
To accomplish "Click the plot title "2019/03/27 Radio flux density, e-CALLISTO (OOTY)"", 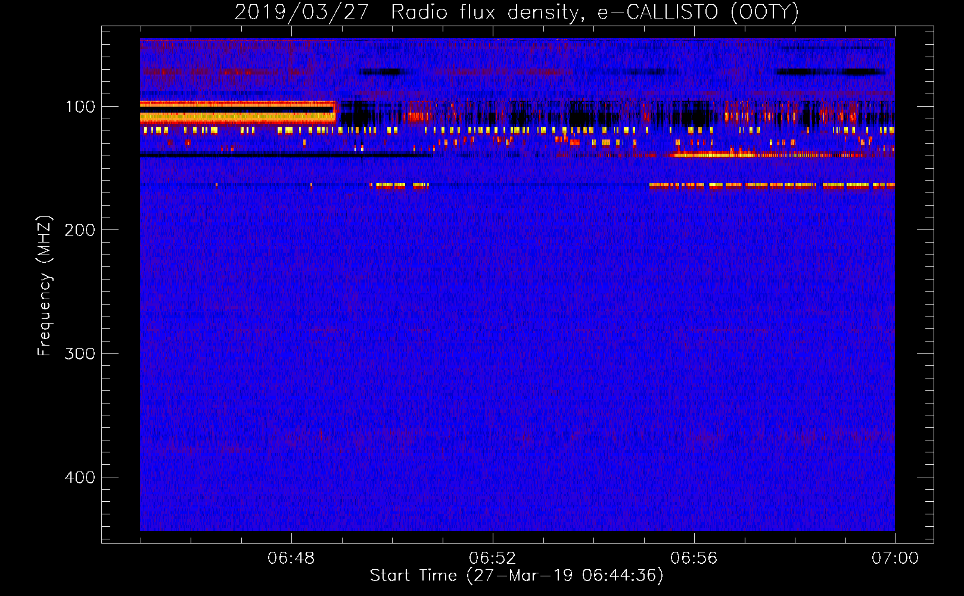I will point(517,12).
